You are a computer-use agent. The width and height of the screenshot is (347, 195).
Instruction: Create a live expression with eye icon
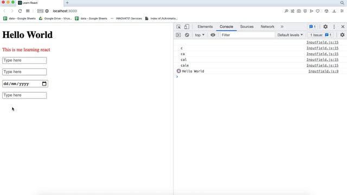point(213,35)
